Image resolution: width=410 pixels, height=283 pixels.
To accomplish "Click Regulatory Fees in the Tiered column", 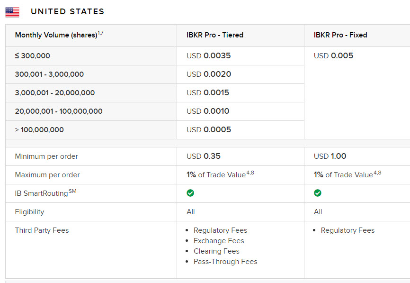I will [220, 230].
